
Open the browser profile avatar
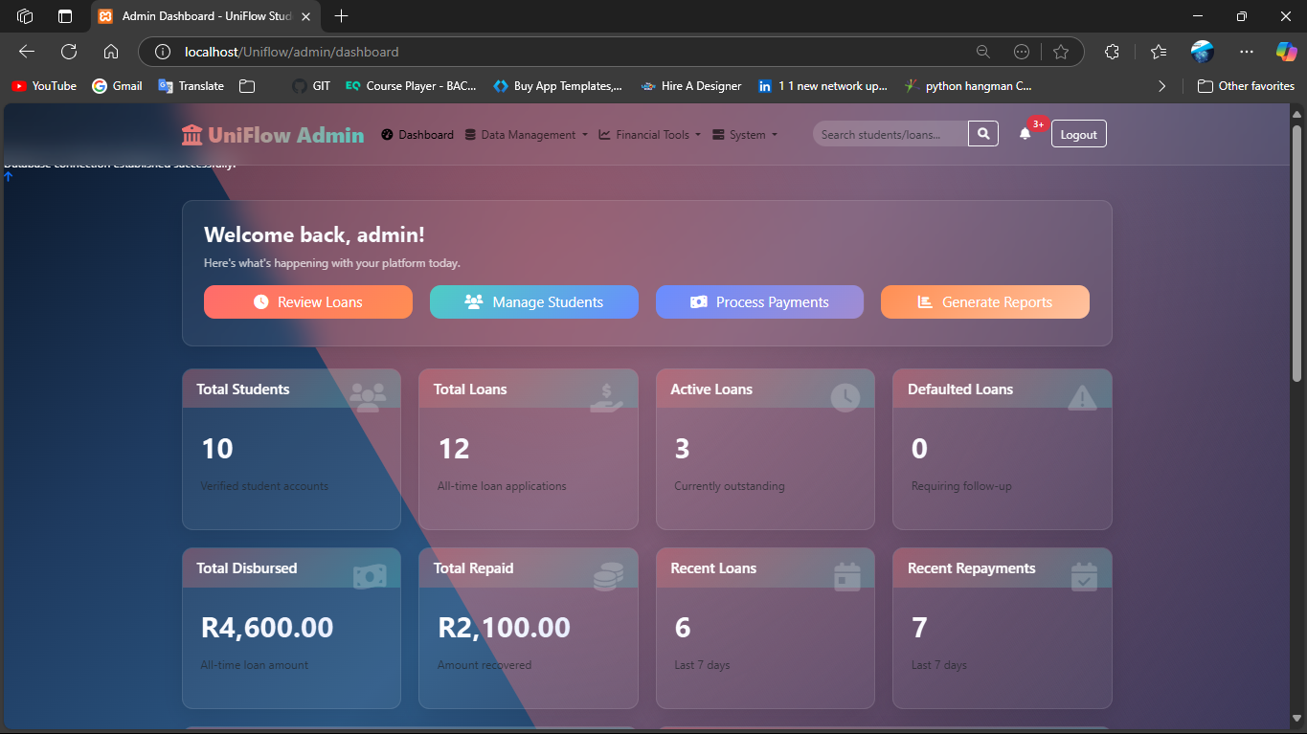coord(1203,52)
